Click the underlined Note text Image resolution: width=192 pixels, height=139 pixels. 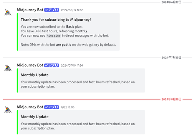tap(25, 45)
